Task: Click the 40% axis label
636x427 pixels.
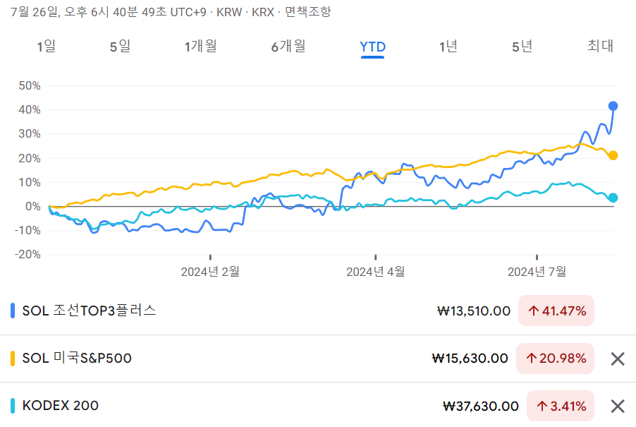Action: pos(30,109)
